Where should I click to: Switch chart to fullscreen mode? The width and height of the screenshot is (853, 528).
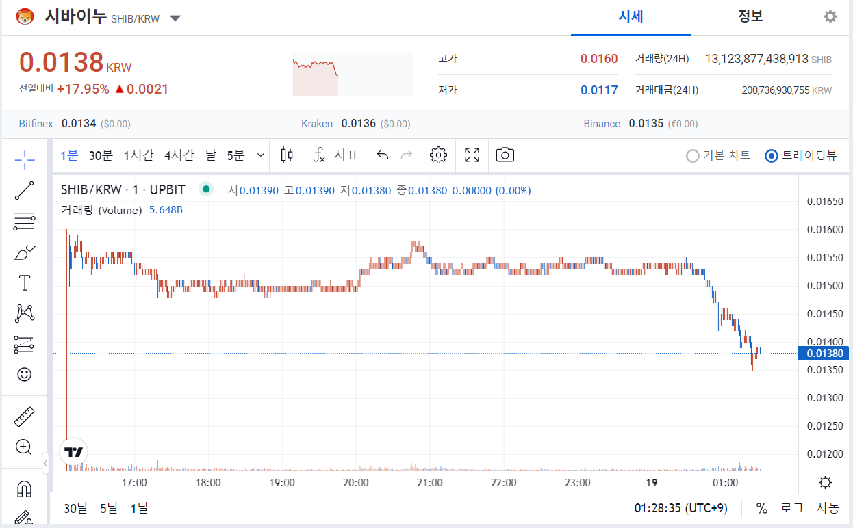(472, 155)
